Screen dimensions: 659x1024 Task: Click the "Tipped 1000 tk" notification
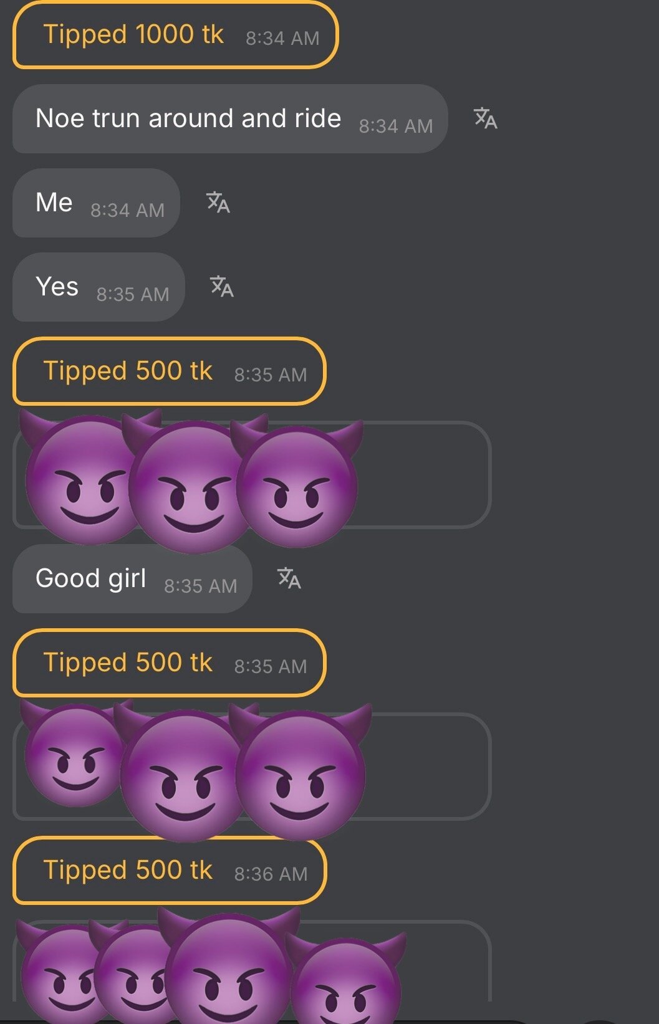click(175, 35)
